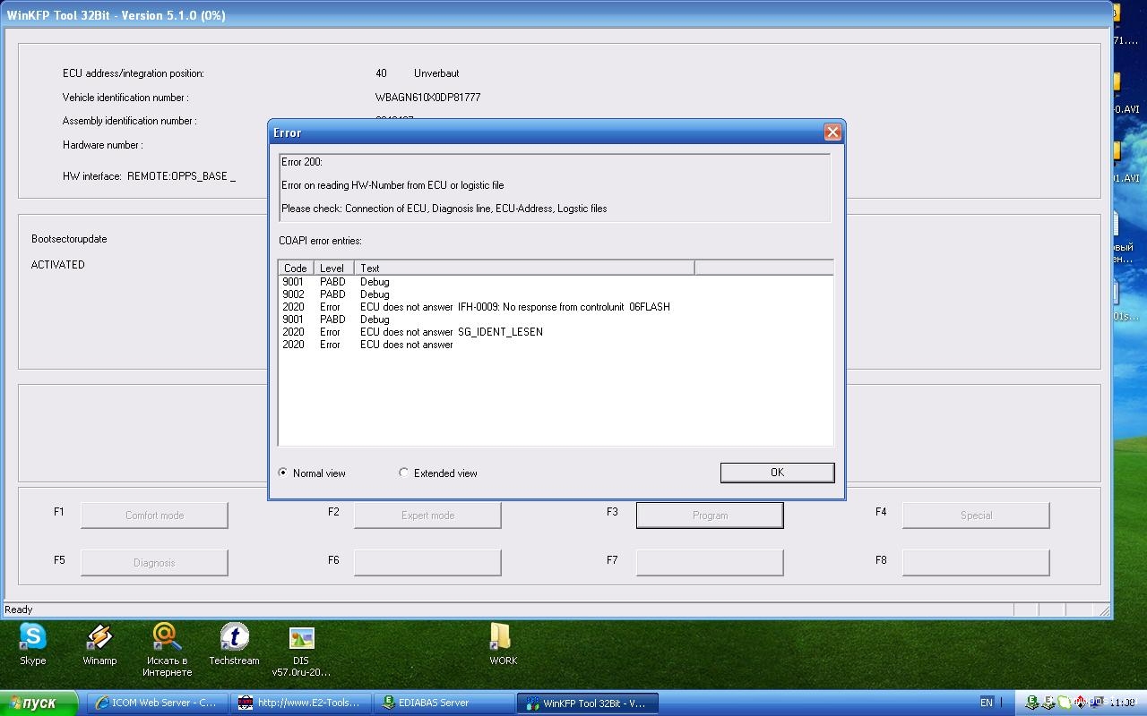The image size is (1147, 716).
Task: Open the Skype desktop icon
Action: (33, 638)
